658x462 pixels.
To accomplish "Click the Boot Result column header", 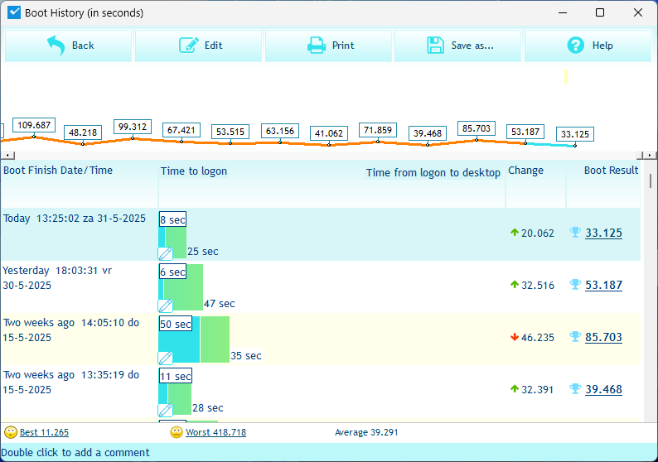I will tap(611, 171).
